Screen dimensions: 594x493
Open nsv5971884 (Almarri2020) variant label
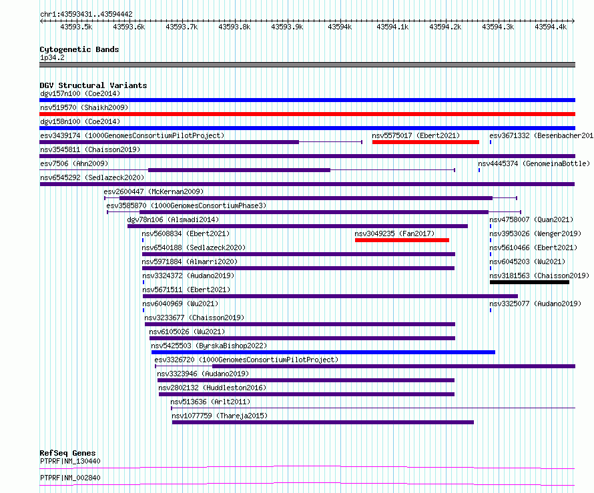[x=190, y=262]
